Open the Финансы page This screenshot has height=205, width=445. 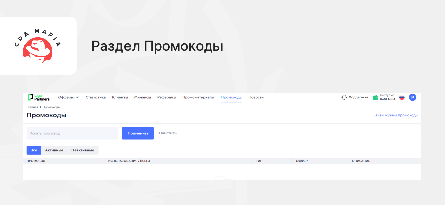click(142, 97)
